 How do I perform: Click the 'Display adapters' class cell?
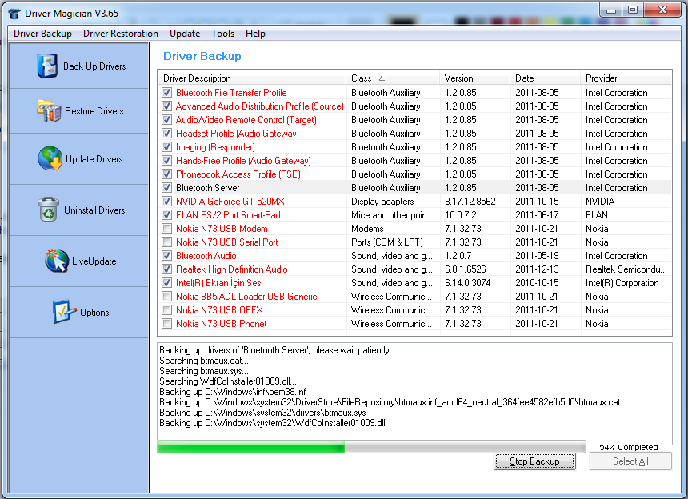(x=382, y=202)
